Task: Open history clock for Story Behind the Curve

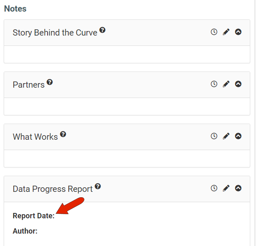Action: coord(214,32)
